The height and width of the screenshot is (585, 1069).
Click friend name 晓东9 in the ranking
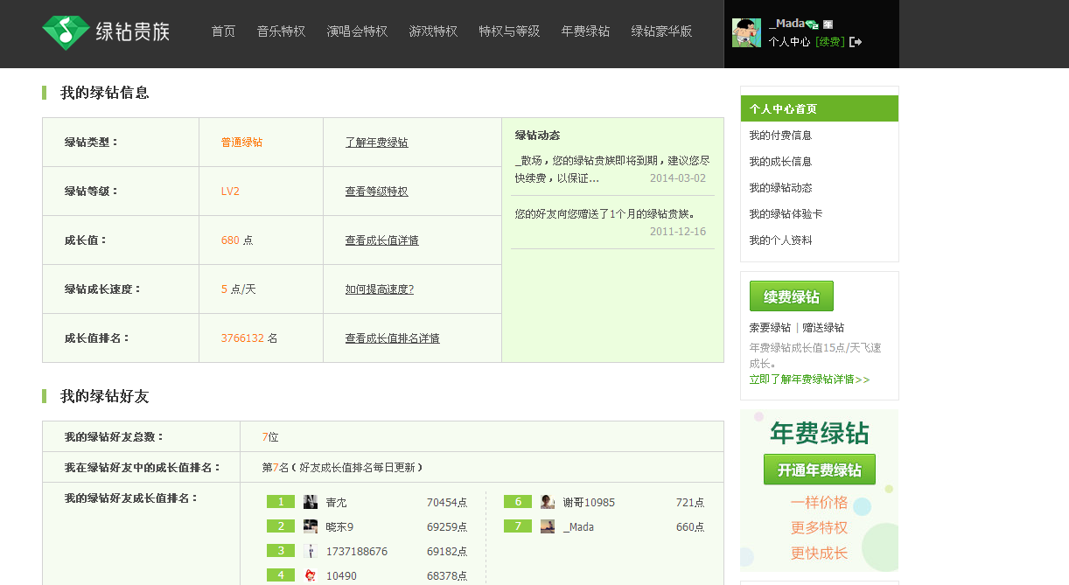pyautogui.click(x=339, y=527)
